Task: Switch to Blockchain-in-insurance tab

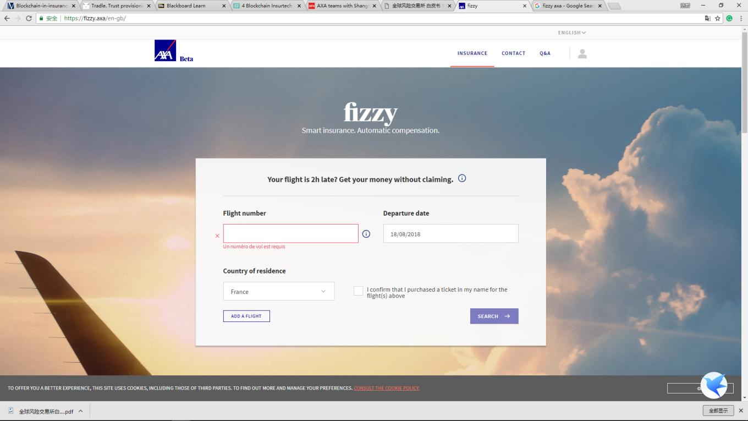Action: (x=41, y=6)
